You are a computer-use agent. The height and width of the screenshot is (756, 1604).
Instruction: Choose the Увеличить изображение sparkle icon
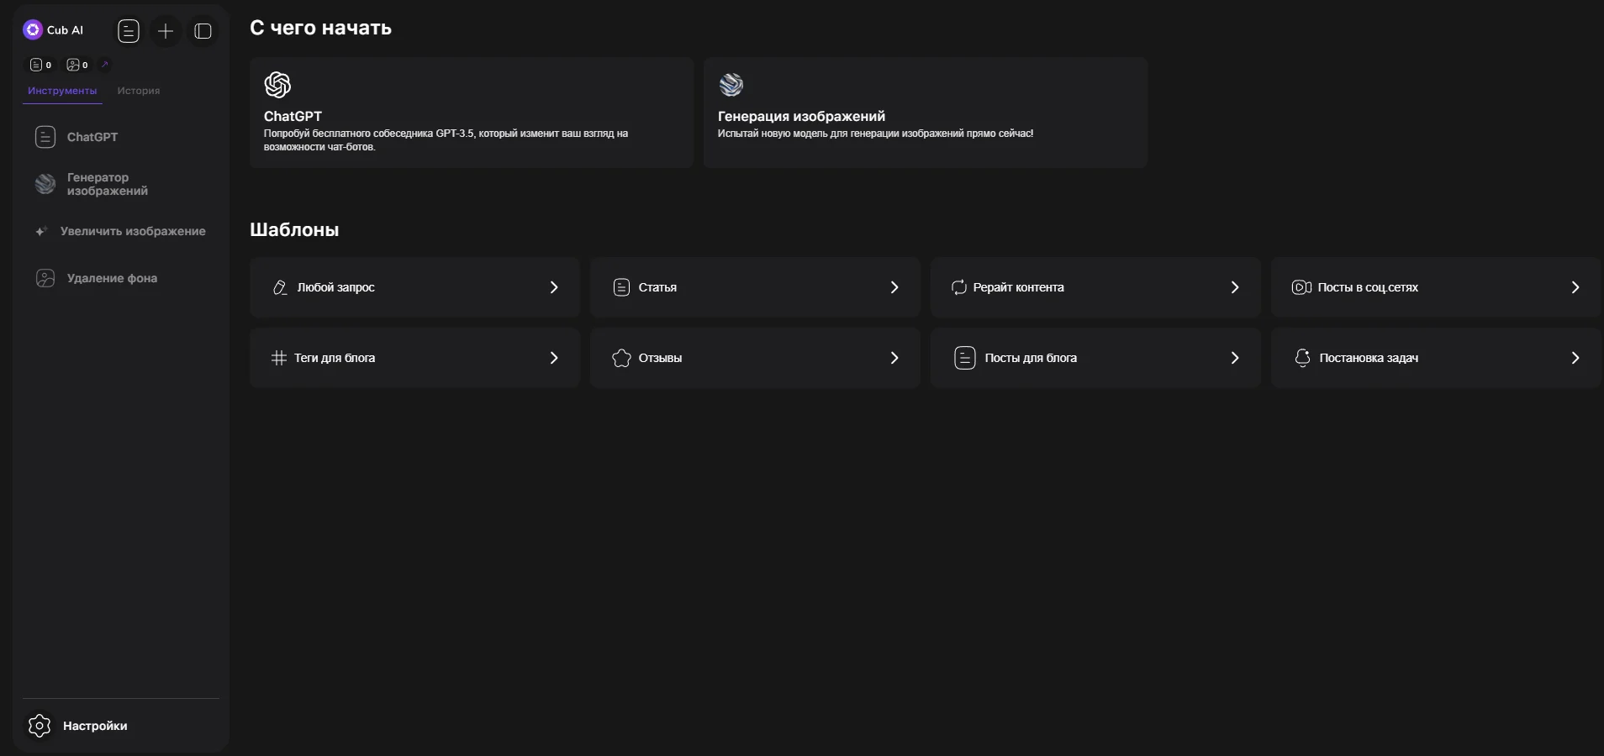pyautogui.click(x=40, y=231)
